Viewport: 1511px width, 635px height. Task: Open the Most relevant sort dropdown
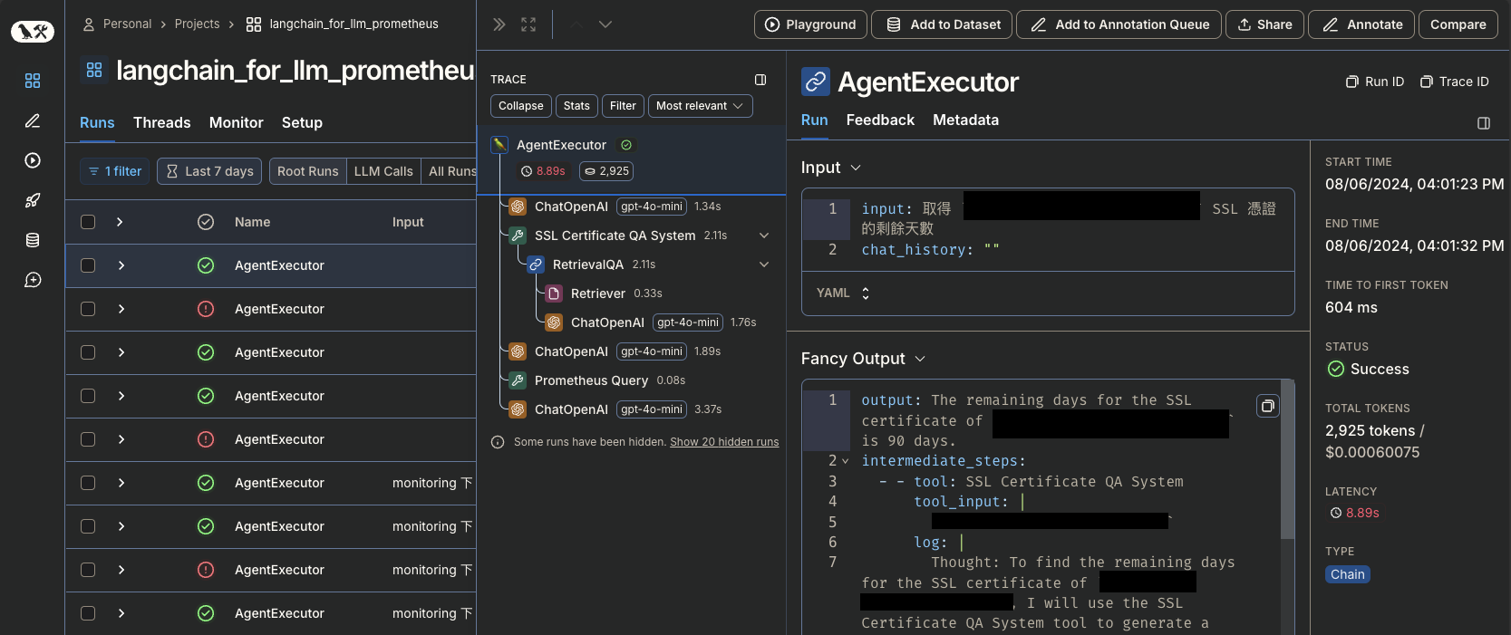(700, 106)
